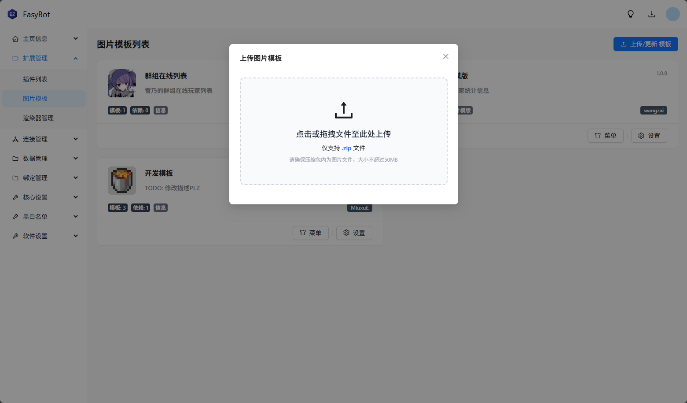Open the 插件列表 menu item
Image resolution: width=687 pixels, height=403 pixels.
point(35,79)
